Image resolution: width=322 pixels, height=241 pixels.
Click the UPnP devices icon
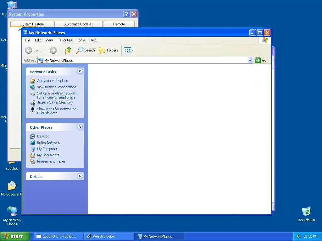(x=33, y=109)
